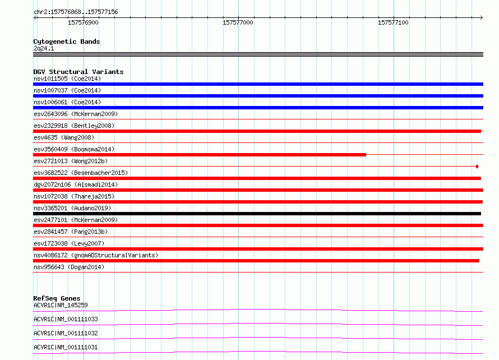
Task: Click the 157577100 ruler coordinate
Action: click(393, 22)
